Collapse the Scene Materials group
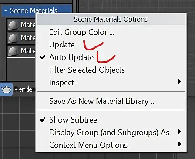This screenshot has width=195, height=159. (x=6, y=11)
